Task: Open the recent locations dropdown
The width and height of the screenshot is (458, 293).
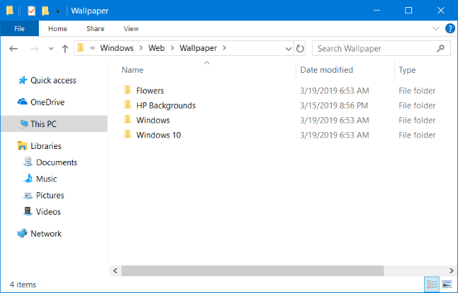Action: pyautogui.click(x=51, y=49)
